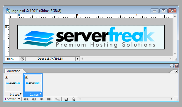Click the 100% zoom field
This screenshot has height=107, width=182.
(12, 59)
